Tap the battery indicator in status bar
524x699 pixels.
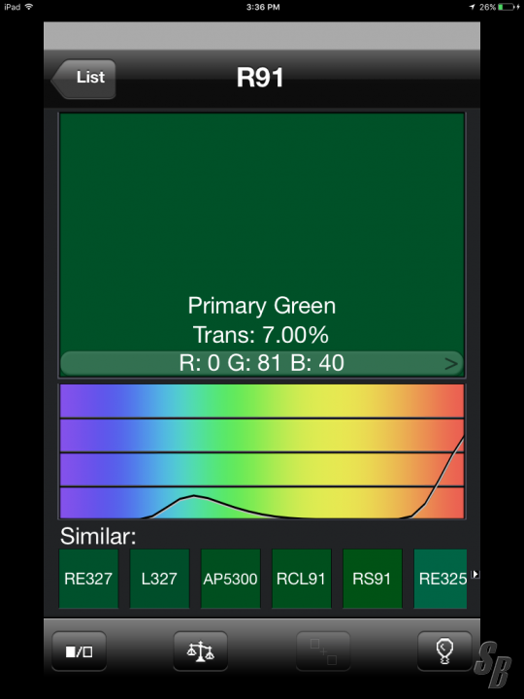coord(508,7)
